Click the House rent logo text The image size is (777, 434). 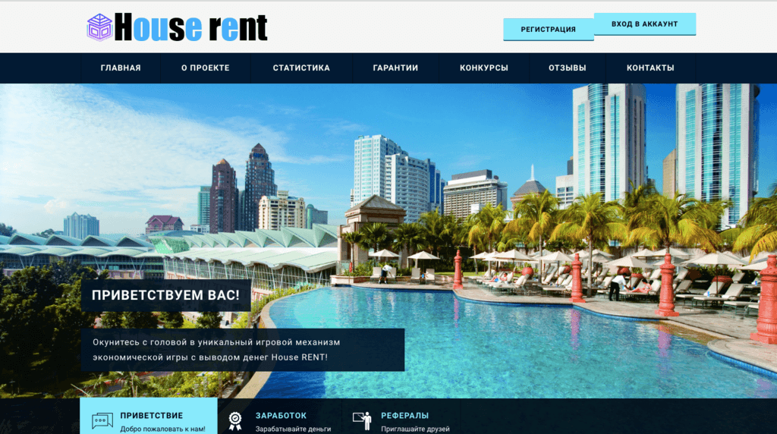tap(190, 28)
